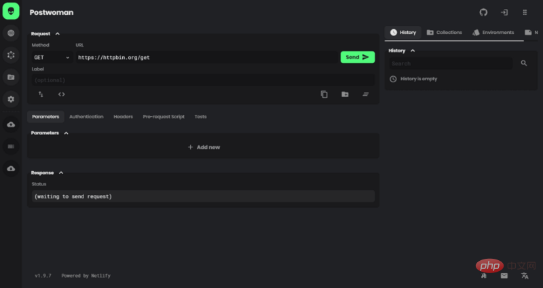Open the Powered by Netlify link
The width and height of the screenshot is (543, 288).
86,276
